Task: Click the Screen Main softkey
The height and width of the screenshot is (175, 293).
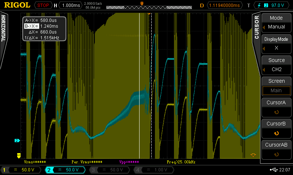Action: [x=276, y=86]
